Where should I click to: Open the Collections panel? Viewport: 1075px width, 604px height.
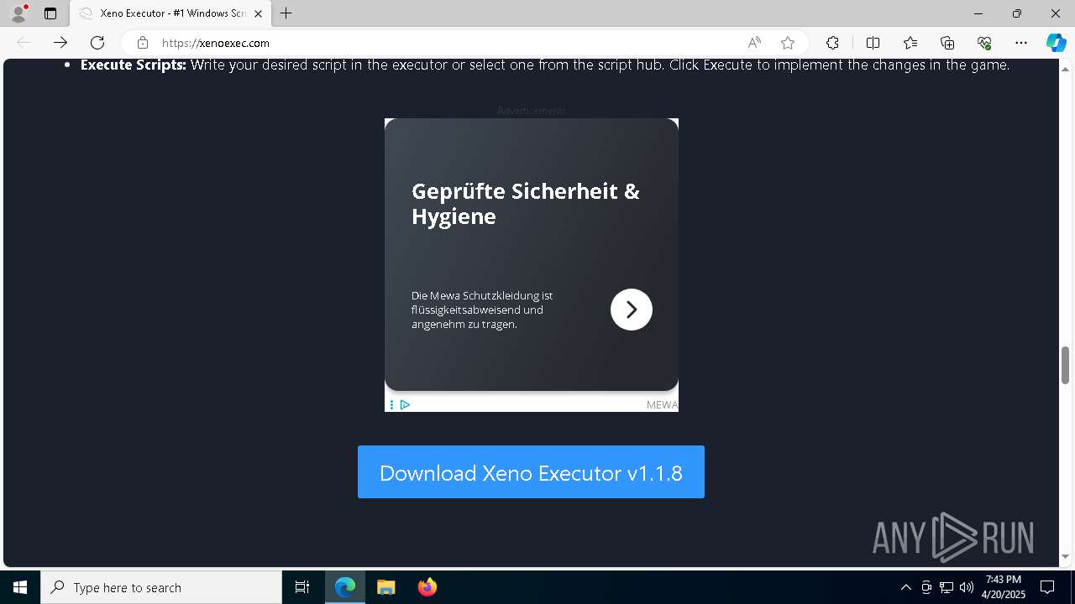click(947, 43)
